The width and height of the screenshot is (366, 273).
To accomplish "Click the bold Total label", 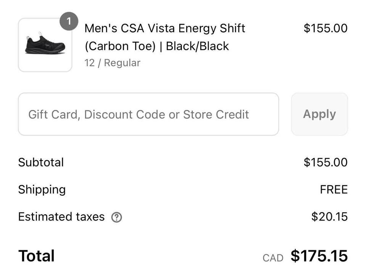I will [37, 256].
